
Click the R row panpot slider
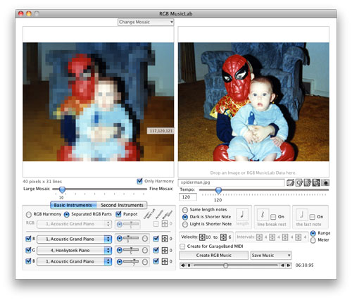pyautogui.click(x=131, y=239)
